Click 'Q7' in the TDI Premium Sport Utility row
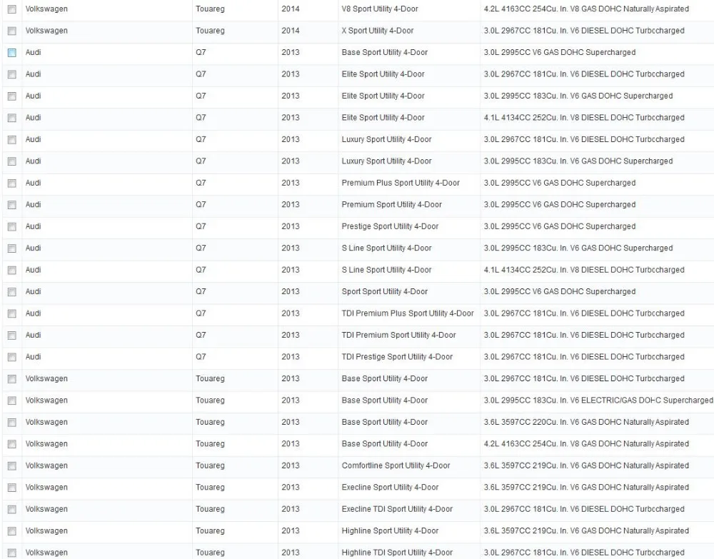 tap(201, 335)
